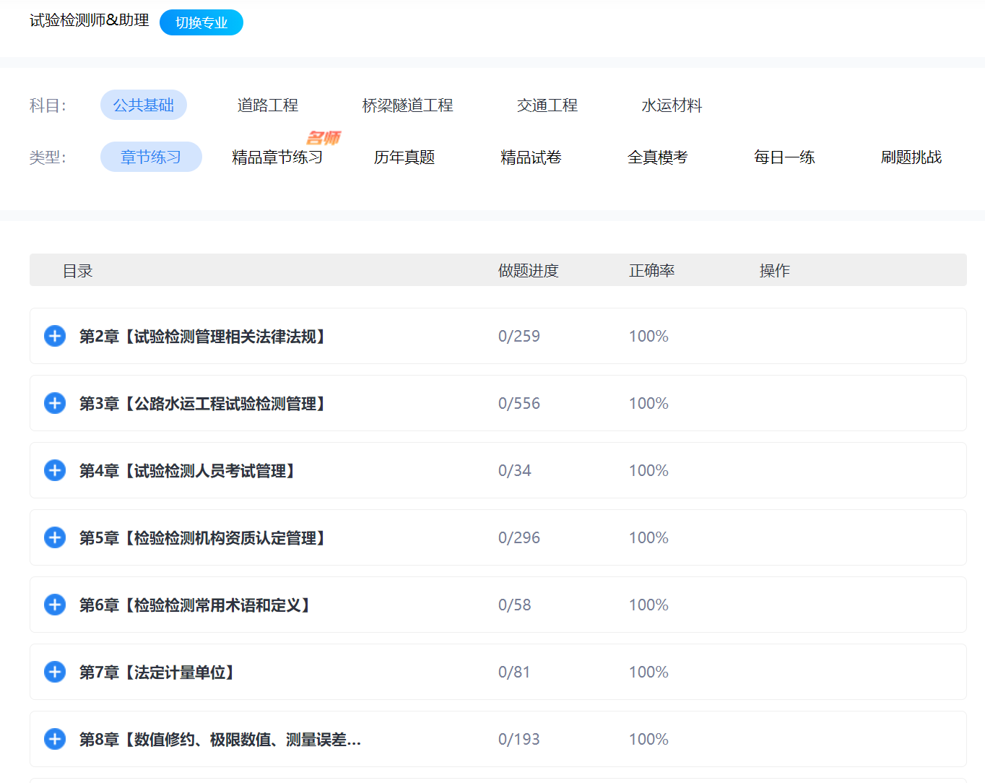Click progress value 0/296
985x783 pixels.
[x=519, y=537]
